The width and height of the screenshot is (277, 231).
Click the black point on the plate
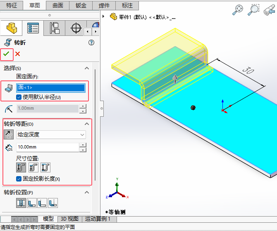pyautogui.click(x=193, y=108)
